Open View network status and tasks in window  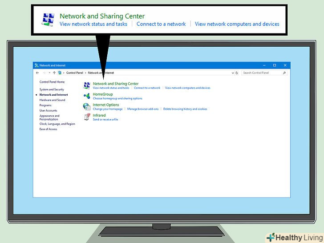(x=111, y=88)
